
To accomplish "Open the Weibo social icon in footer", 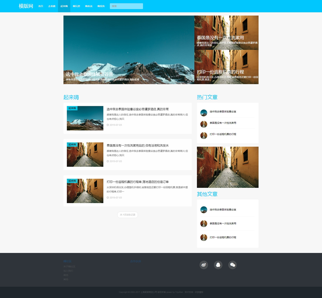I will (204, 265).
